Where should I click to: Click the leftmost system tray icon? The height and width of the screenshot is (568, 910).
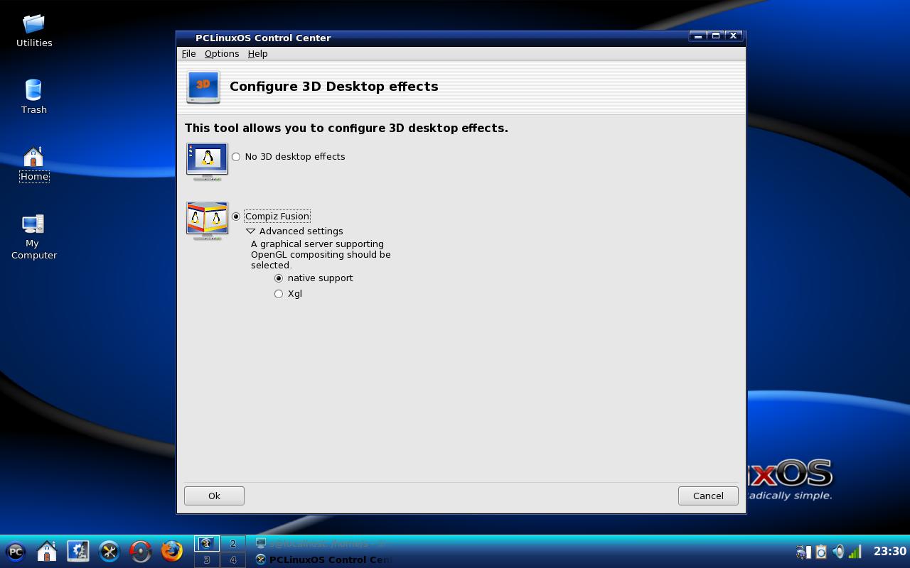tap(803, 552)
